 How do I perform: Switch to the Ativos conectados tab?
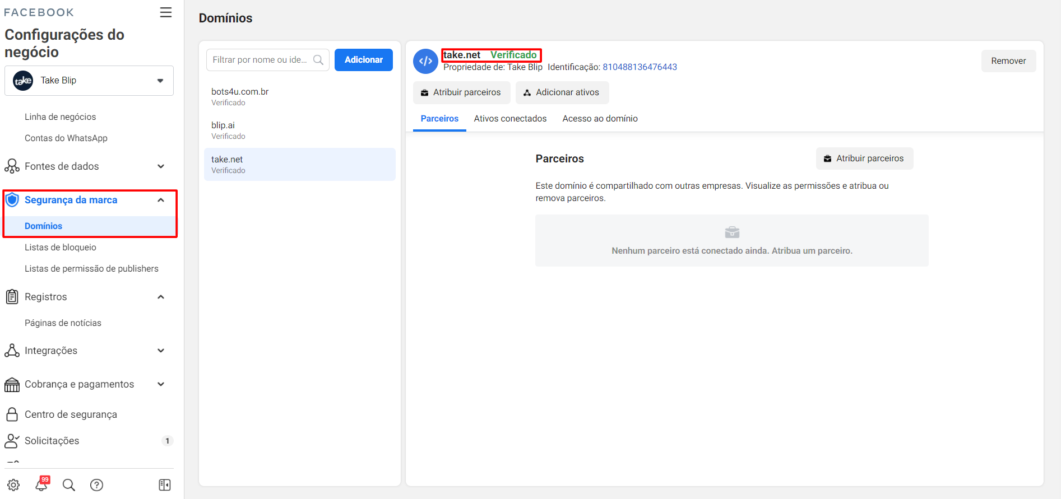click(x=510, y=119)
